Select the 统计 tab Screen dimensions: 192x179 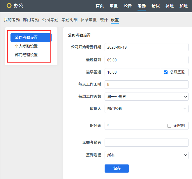coord(104,20)
